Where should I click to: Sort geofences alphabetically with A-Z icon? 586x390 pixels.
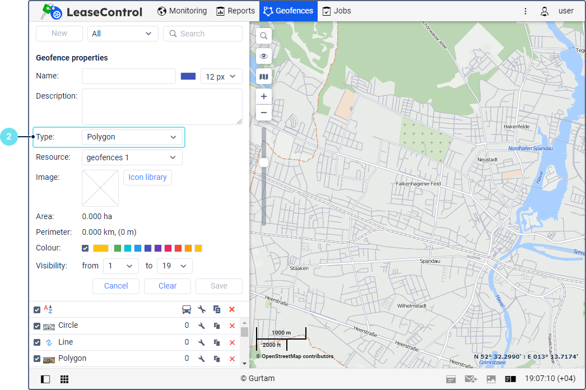[48, 309]
